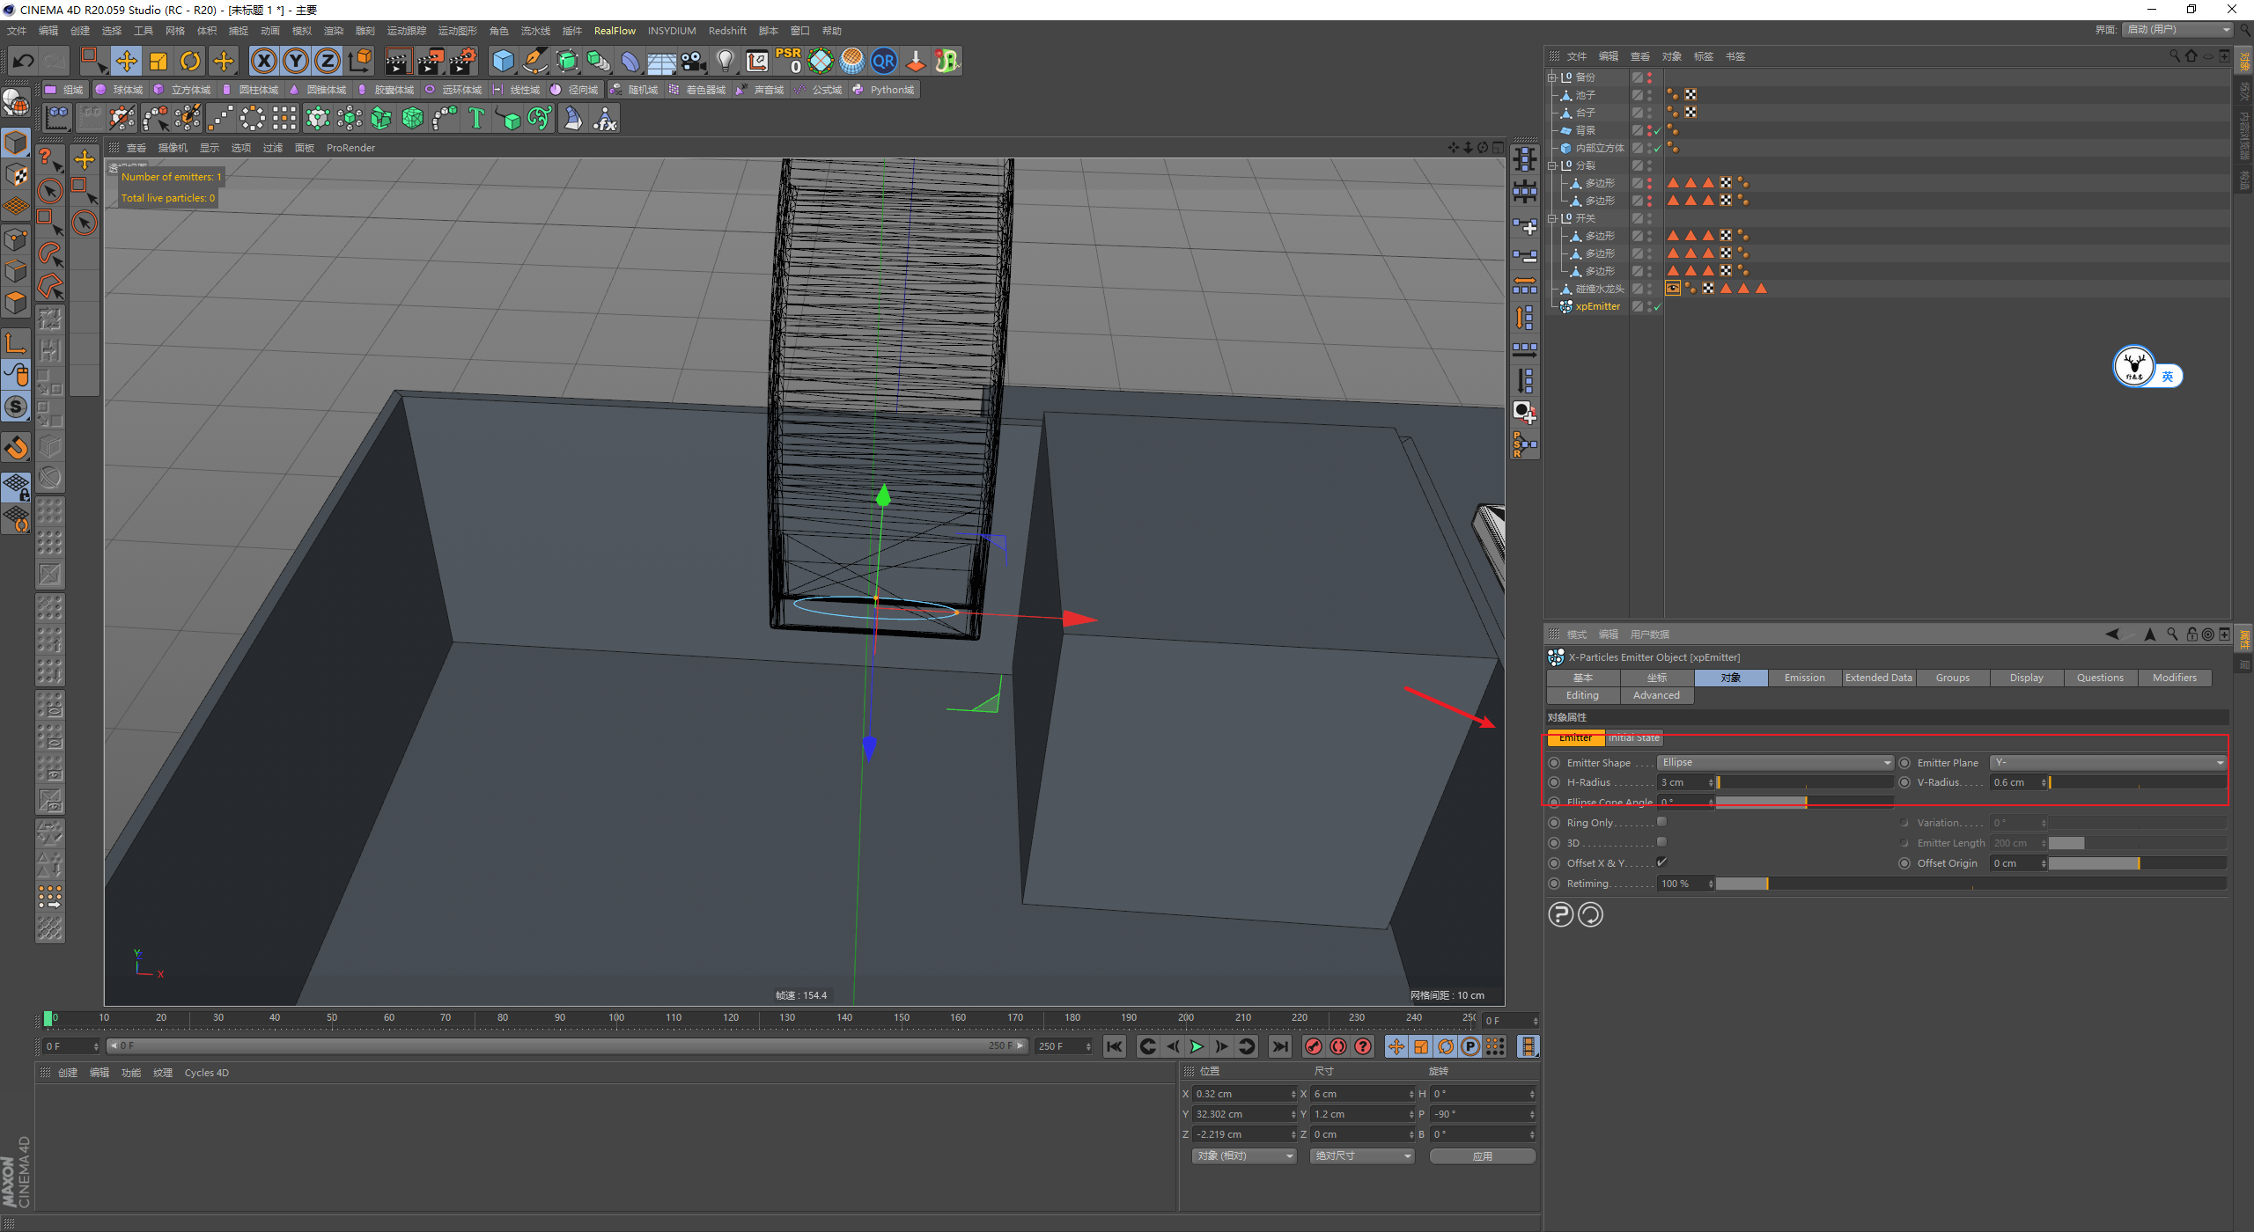The image size is (2254, 1232).
Task: Click the Coordinate system toggle icon
Action: click(358, 61)
